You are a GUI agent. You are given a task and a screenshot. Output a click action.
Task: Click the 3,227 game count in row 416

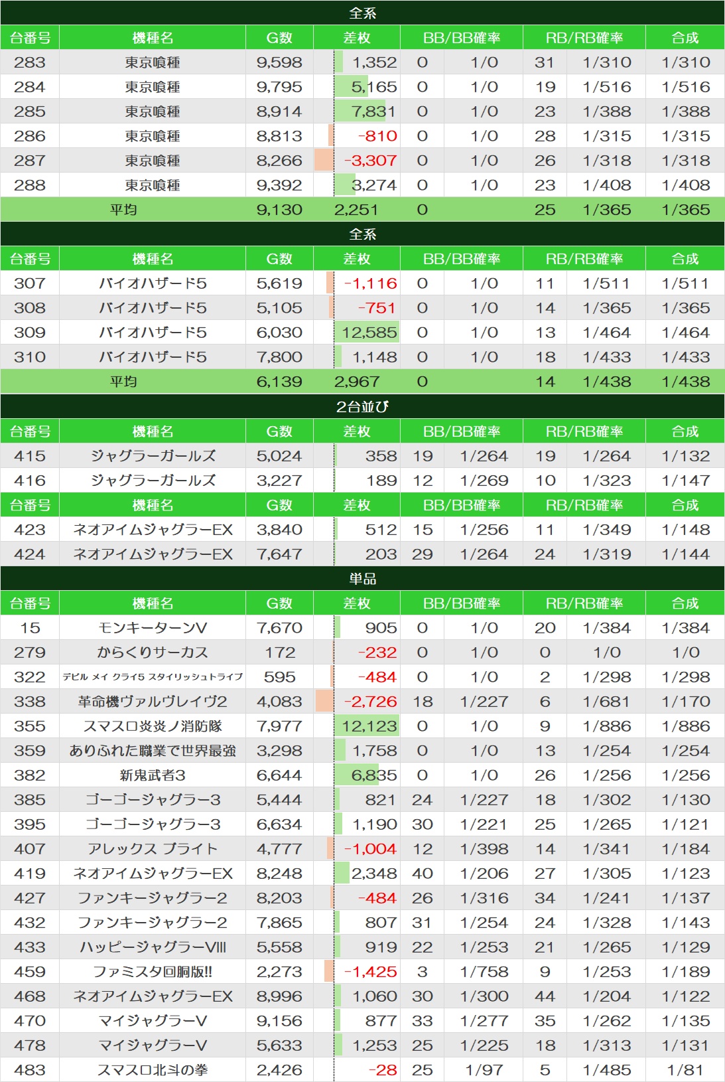tap(279, 481)
